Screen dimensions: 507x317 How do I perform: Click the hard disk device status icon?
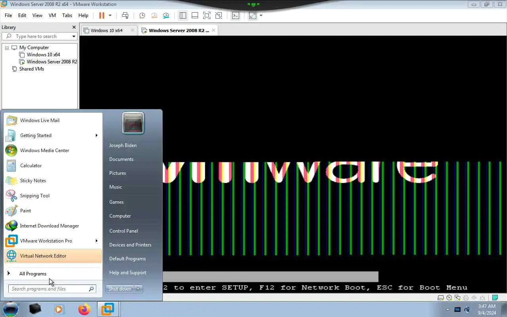click(440, 298)
